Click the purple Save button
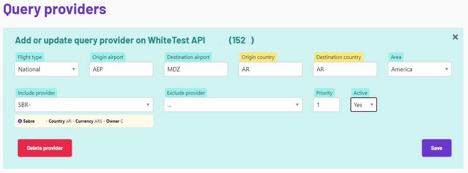 [x=436, y=148]
